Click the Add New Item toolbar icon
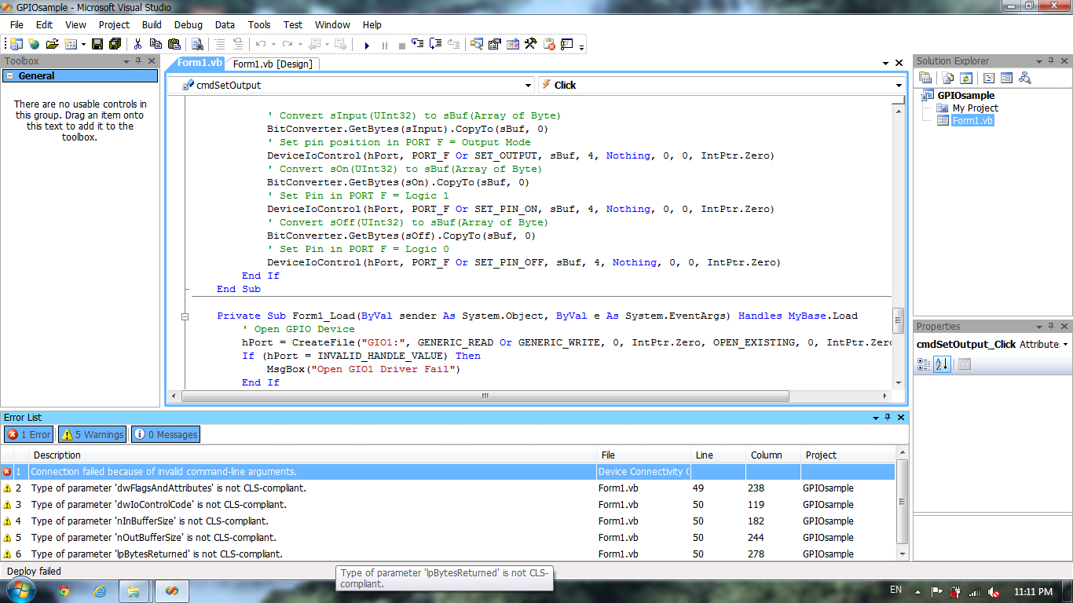 pyautogui.click(x=71, y=45)
